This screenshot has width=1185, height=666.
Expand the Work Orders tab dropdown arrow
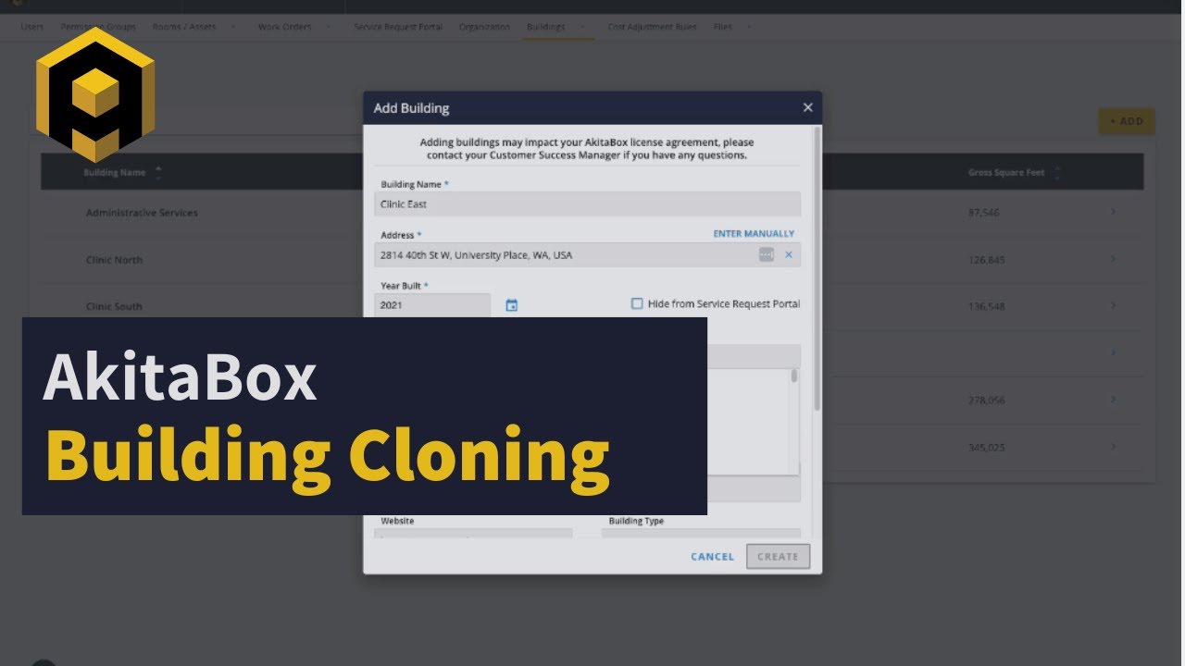click(x=329, y=27)
